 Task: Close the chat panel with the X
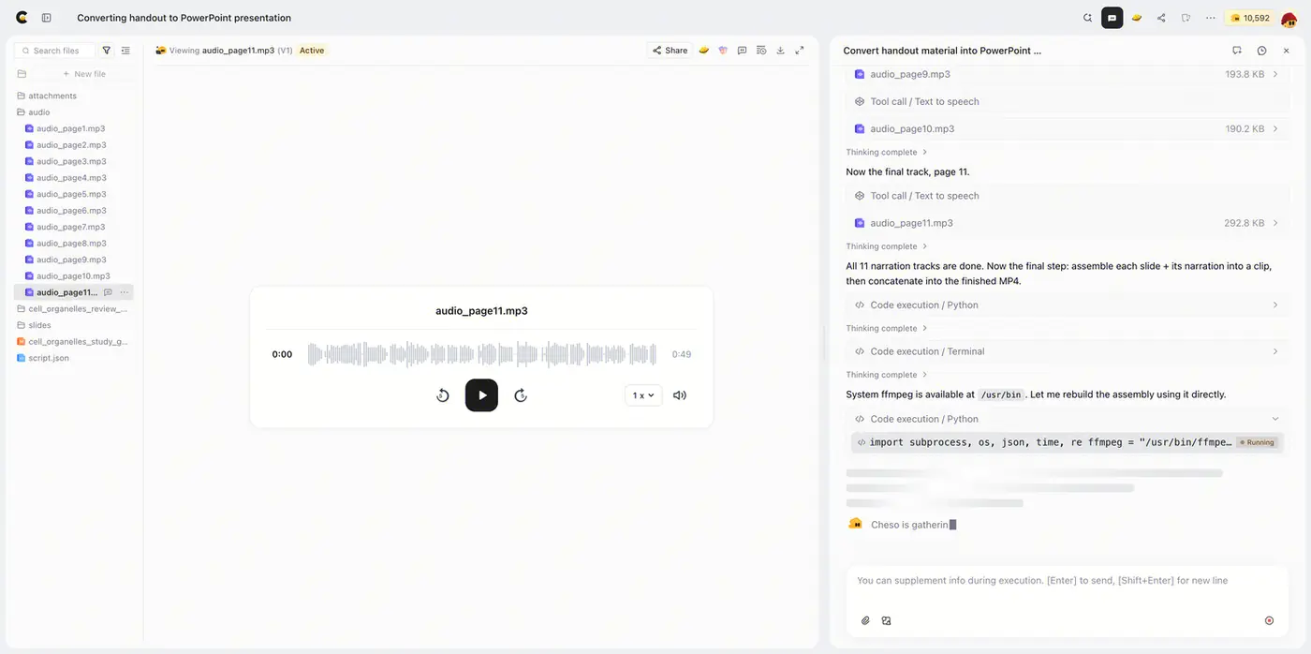[x=1287, y=51]
